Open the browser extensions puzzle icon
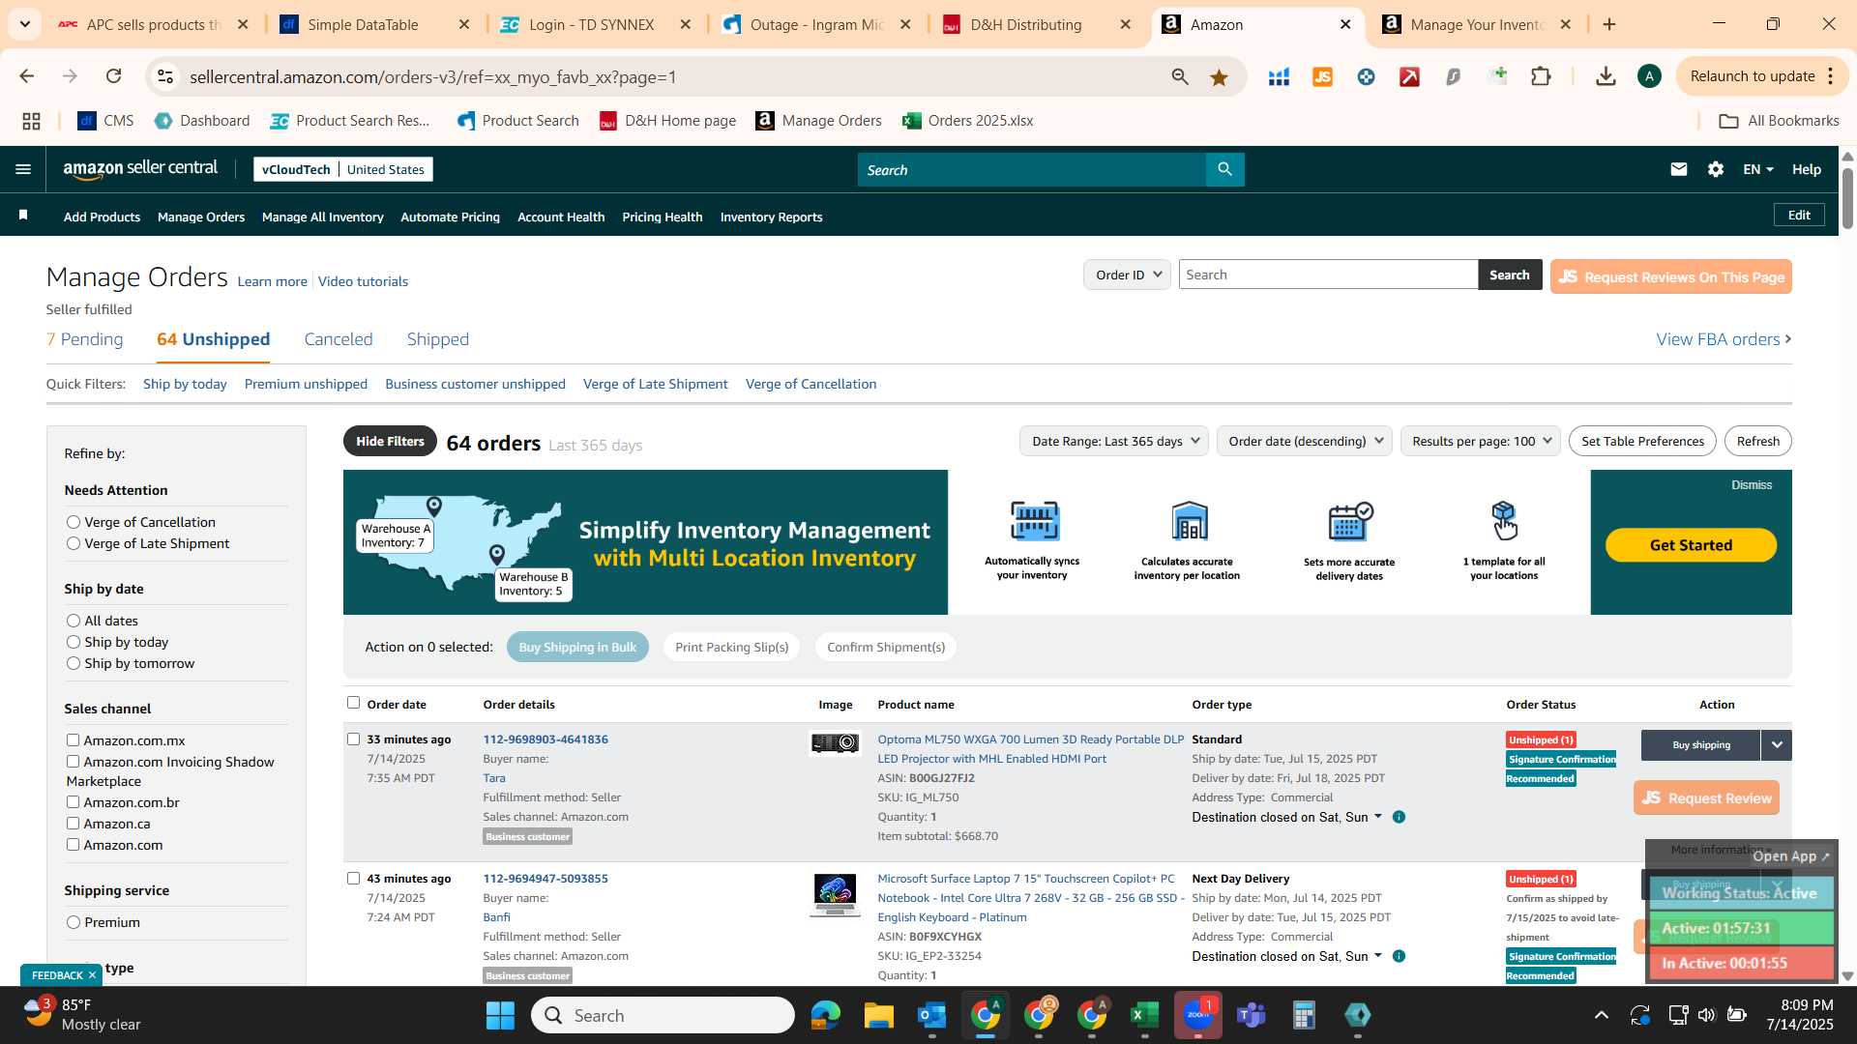1857x1044 pixels. [x=1542, y=76]
